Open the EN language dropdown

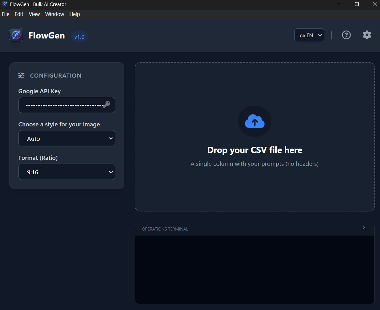(x=309, y=35)
